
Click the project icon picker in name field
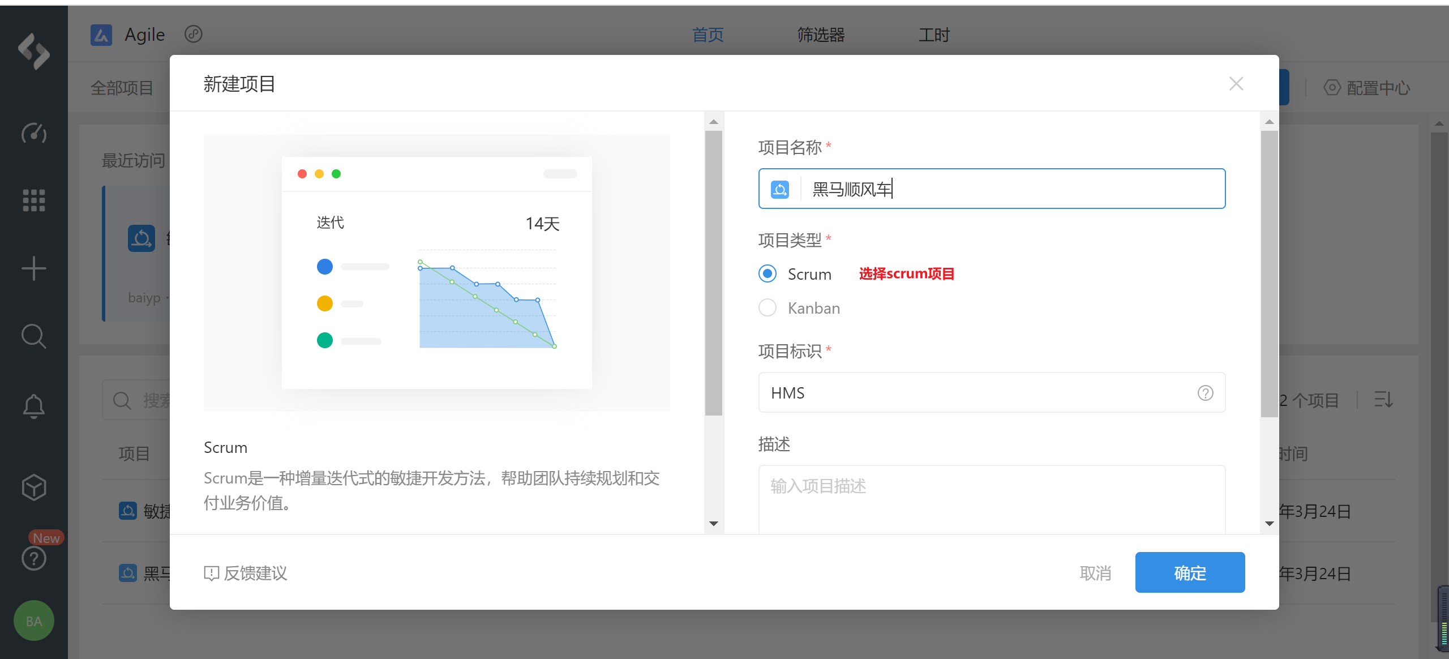[x=780, y=189]
